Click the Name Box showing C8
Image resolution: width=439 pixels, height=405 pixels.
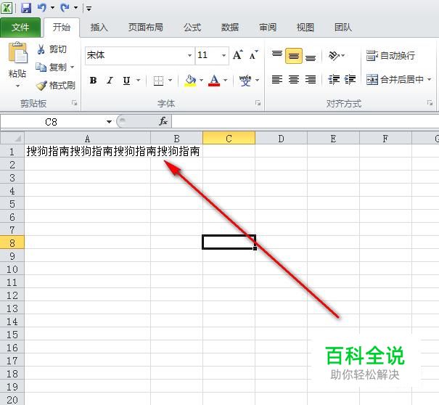tap(52, 121)
